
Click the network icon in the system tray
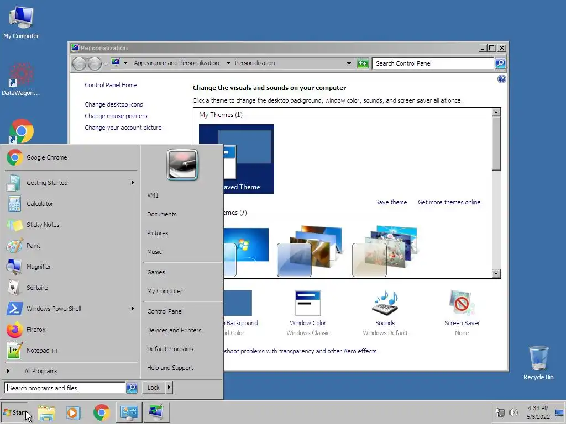500,412
